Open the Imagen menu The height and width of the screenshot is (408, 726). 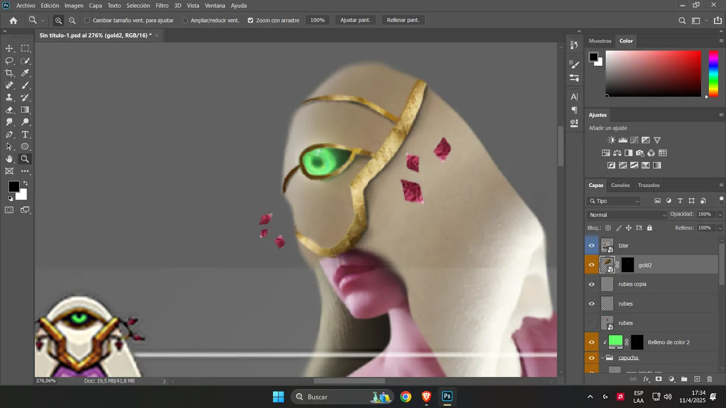74,6
